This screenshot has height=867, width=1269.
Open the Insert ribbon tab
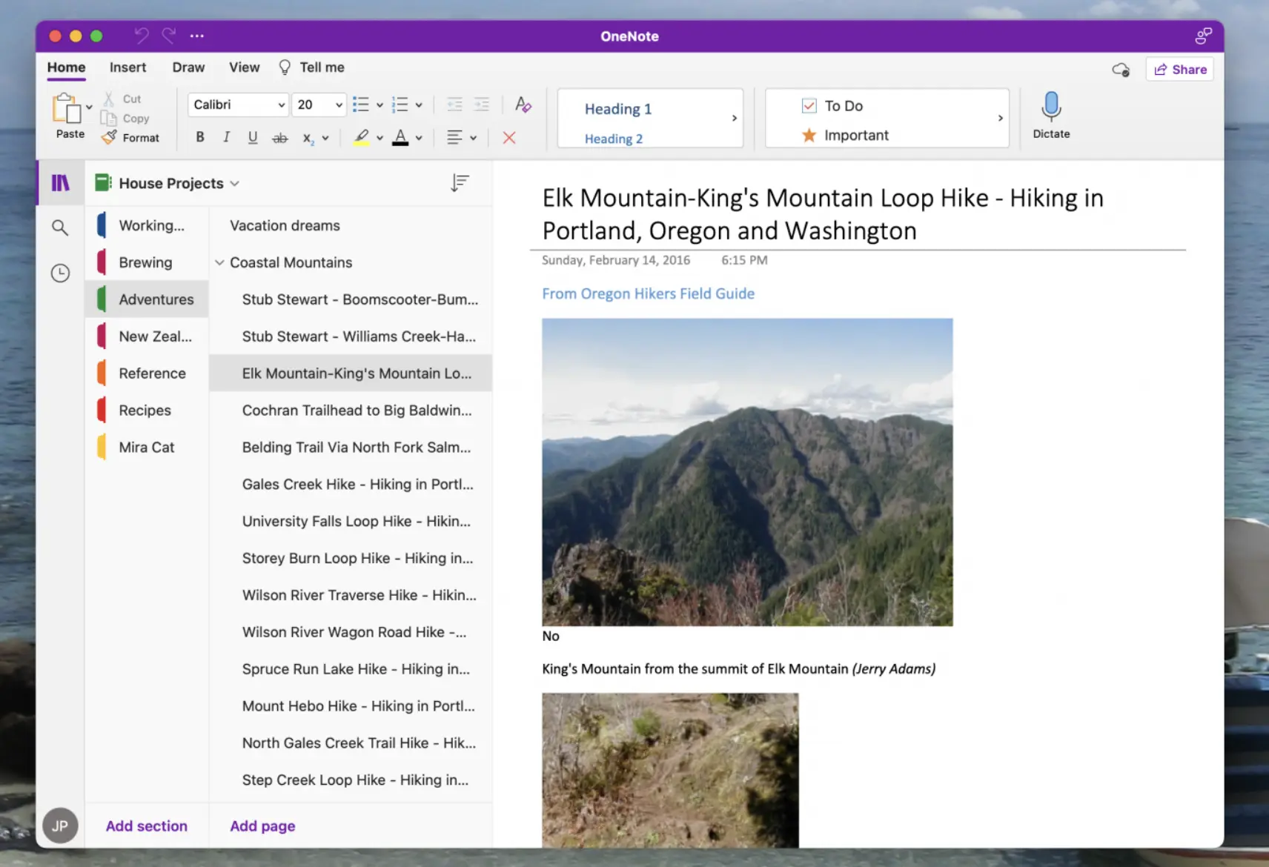click(127, 67)
